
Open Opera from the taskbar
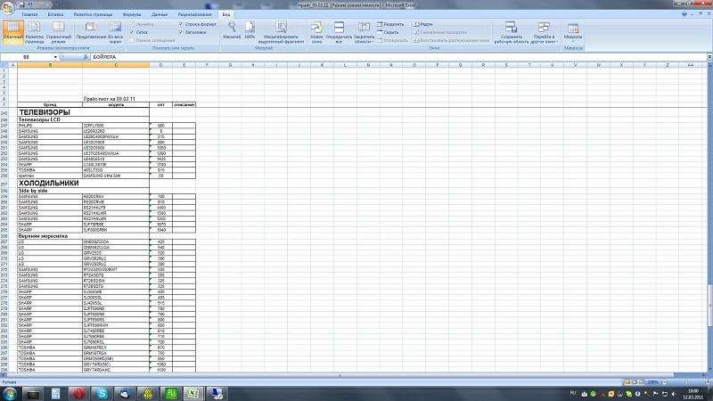click(78, 393)
